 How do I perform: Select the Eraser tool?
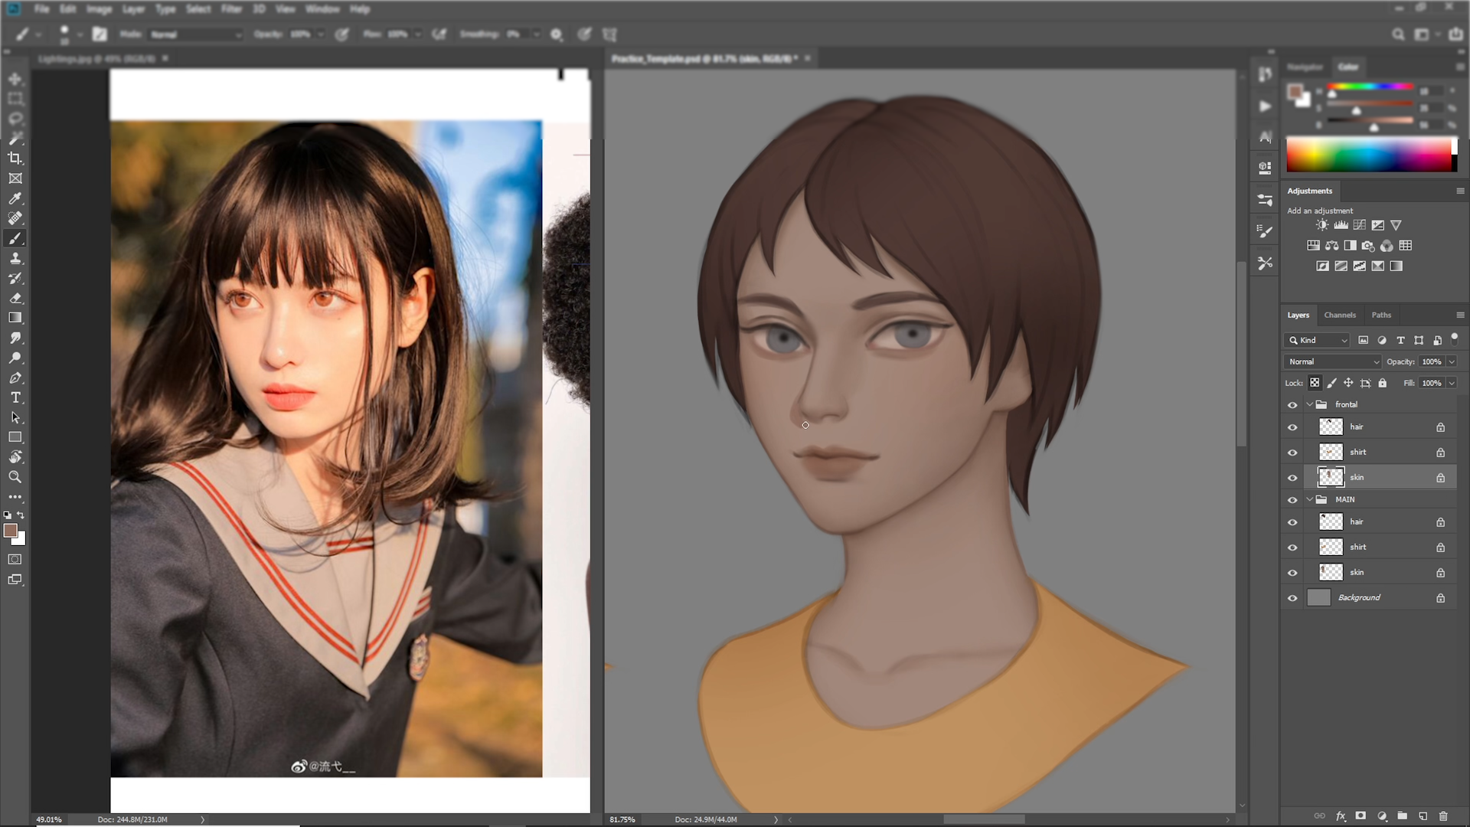[x=15, y=298]
